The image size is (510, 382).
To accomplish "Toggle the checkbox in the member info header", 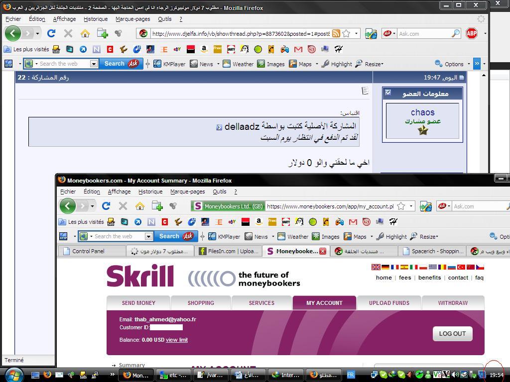I will click(x=387, y=92).
